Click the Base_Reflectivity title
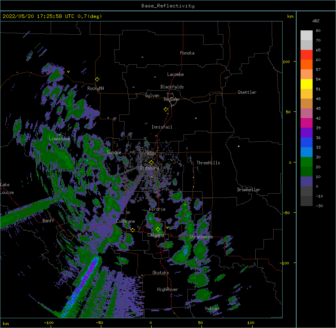Screen dimensions: 336x328 tap(168, 6)
